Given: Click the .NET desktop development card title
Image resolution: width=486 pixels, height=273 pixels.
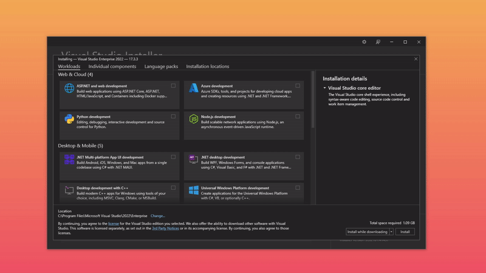Looking at the screenshot, I should pos(222,157).
